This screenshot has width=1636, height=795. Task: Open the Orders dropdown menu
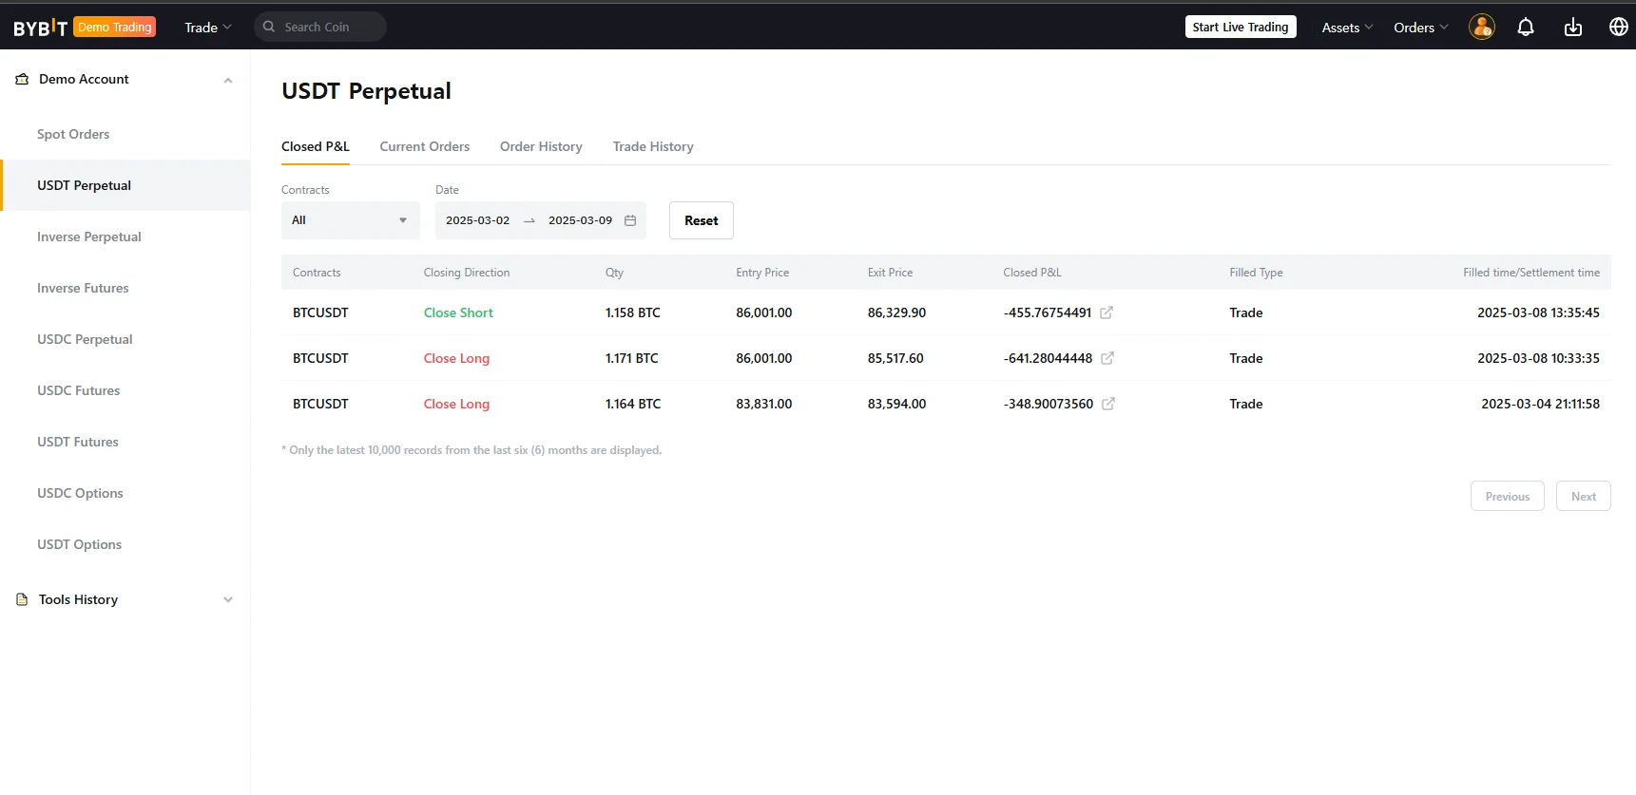pos(1421,28)
